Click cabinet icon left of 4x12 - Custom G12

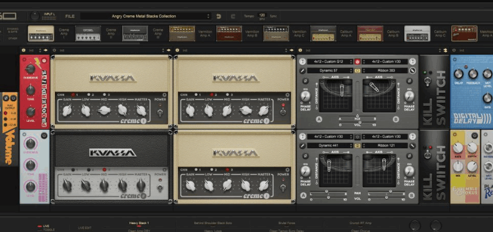[303, 62]
